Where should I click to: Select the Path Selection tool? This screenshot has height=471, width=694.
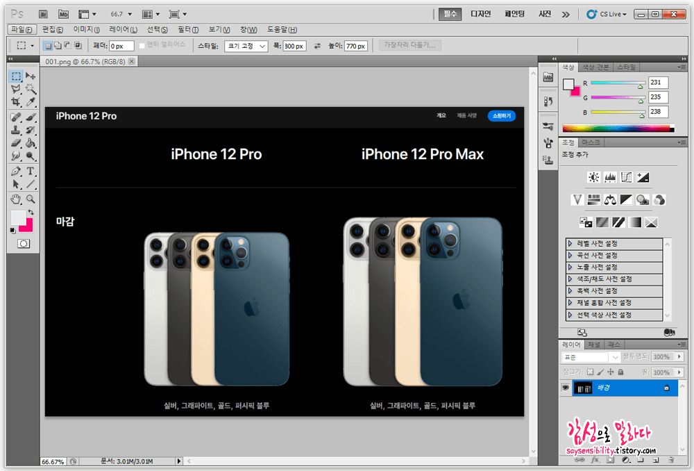[x=16, y=184]
